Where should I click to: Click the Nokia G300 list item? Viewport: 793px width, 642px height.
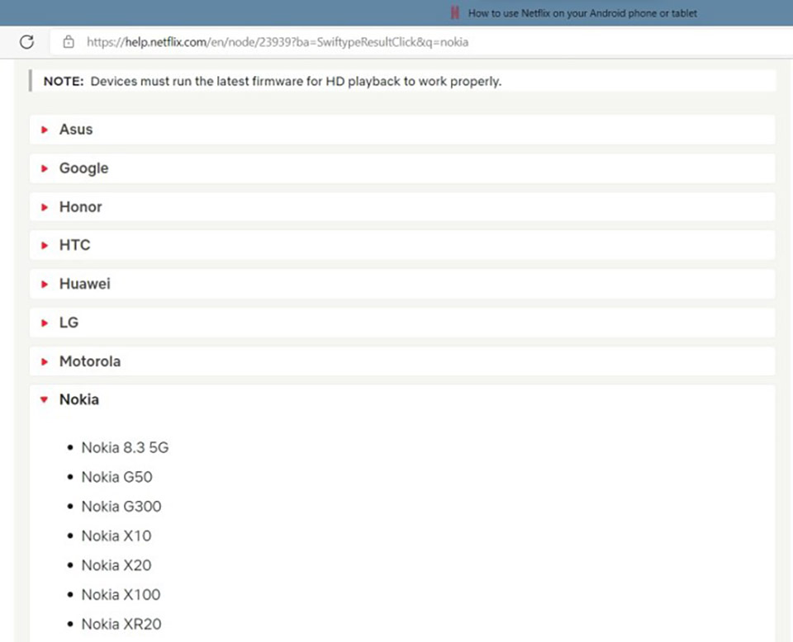121,506
